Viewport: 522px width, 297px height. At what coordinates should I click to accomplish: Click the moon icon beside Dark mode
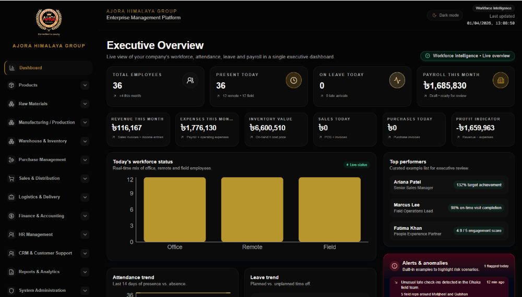coord(434,15)
